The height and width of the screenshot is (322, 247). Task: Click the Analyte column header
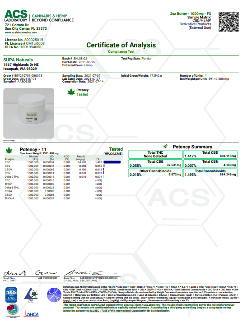coord(9,159)
